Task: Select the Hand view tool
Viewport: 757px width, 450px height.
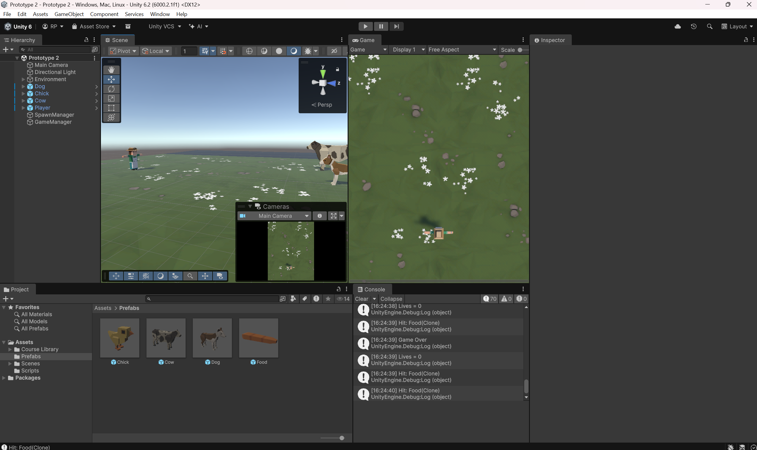Action: (x=111, y=70)
